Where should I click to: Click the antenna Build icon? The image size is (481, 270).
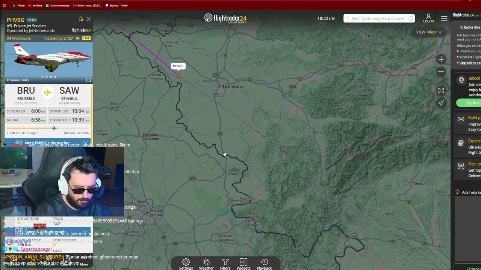[461, 120]
